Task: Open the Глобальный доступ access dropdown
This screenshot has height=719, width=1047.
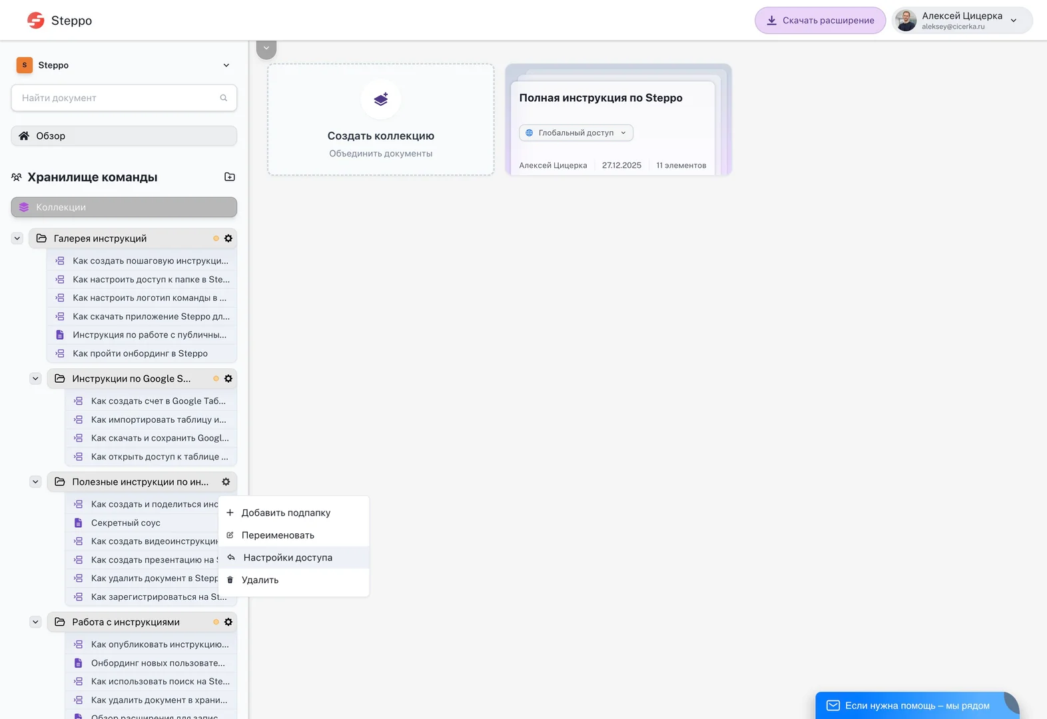Action: coord(575,133)
